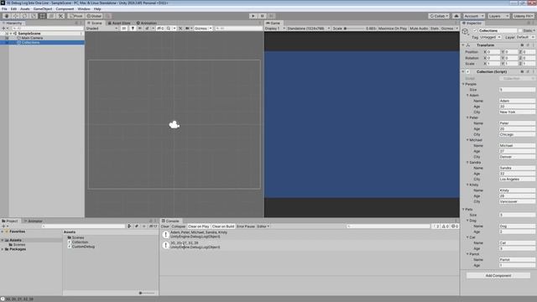This screenshot has height=302, width=537.
Task: Click the Search by Label icon in Project
Action: click(x=137, y=226)
